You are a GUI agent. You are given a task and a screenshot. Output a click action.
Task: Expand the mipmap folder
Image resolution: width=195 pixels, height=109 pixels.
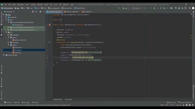pyautogui.click(x=9, y=42)
